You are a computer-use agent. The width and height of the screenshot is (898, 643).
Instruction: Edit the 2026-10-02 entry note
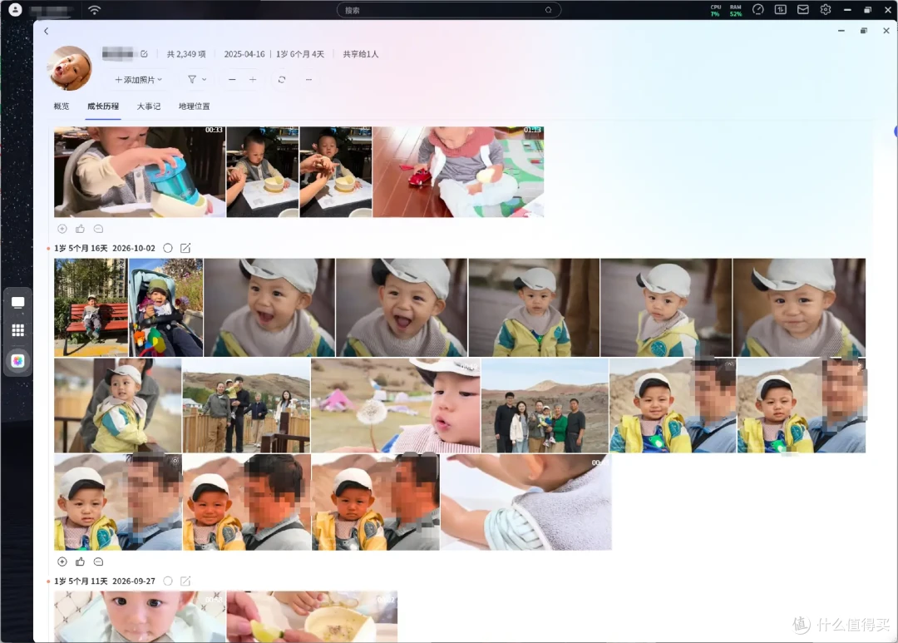pos(185,248)
